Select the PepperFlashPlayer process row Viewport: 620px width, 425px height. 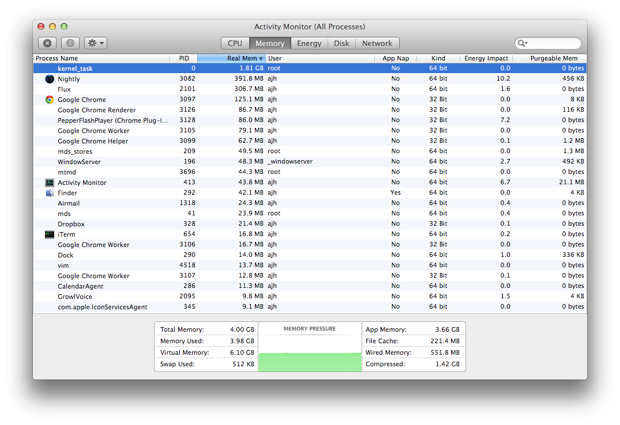310,120
